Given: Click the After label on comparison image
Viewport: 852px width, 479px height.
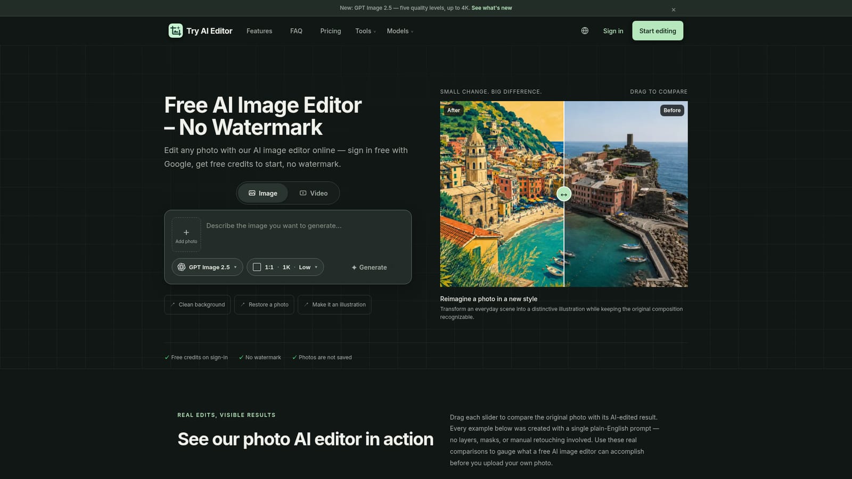Looking at the screenshot, I should (x=454, y=110).
